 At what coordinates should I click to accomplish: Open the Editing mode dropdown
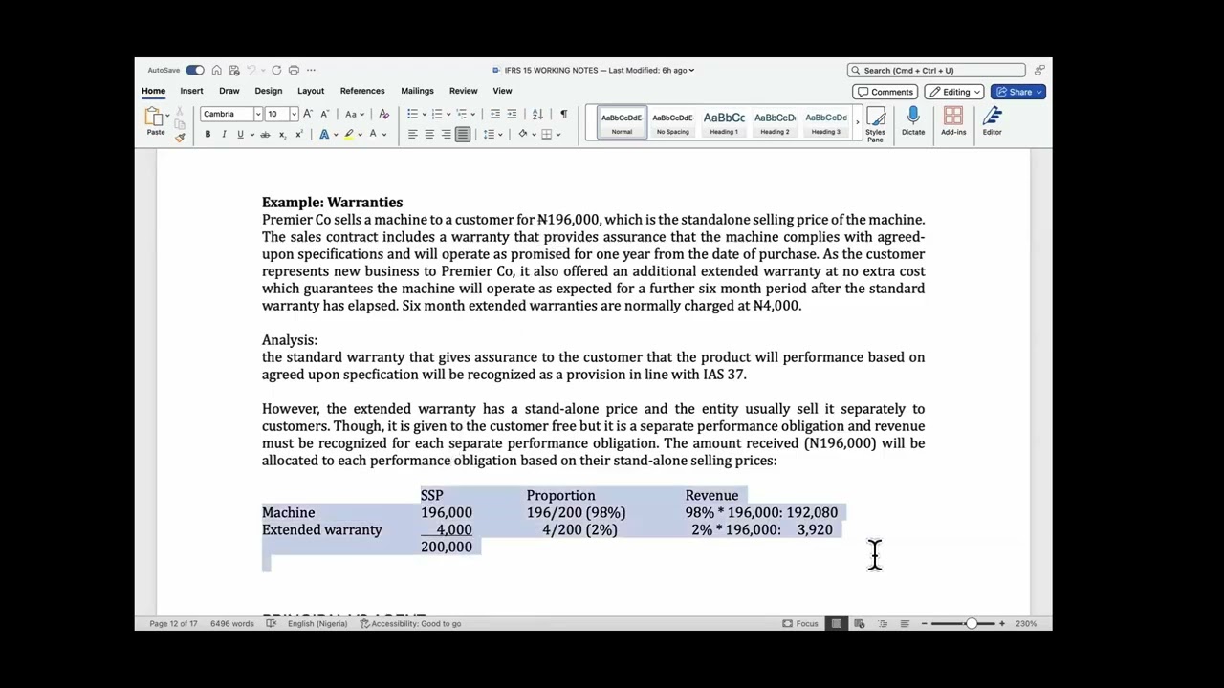click(x=954, y=92)
